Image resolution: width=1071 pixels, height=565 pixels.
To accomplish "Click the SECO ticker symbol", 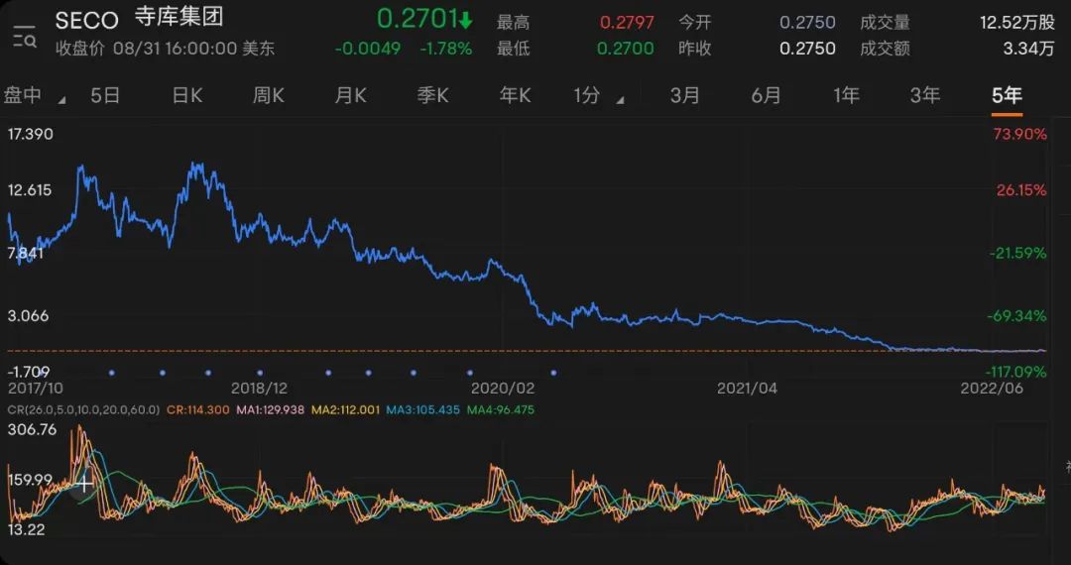I will [86, 21].
